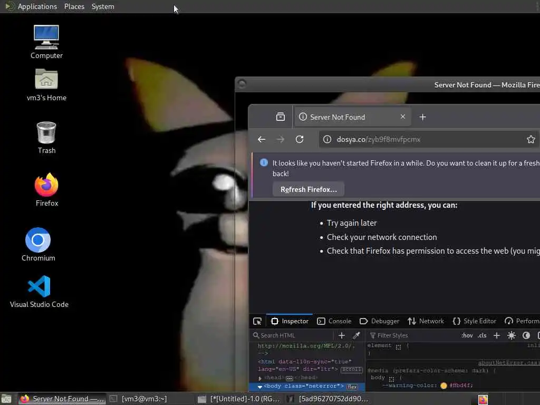The height and width of the screenshot is (405, 540).
Task: Go back with the back arrow
Action: 262,139
